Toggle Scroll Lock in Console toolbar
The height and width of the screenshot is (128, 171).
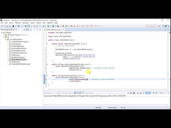pos(141,93)
